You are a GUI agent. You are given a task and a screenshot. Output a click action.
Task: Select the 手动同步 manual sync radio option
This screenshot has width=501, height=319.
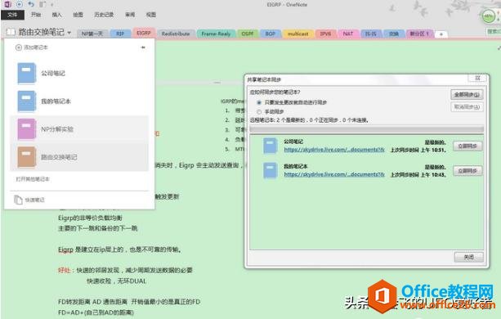259,111
